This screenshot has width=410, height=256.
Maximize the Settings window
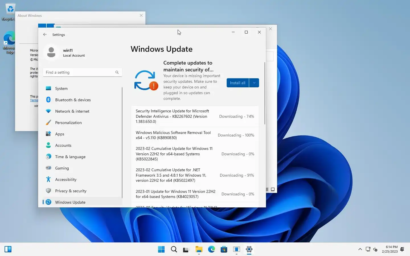point(246,32)
